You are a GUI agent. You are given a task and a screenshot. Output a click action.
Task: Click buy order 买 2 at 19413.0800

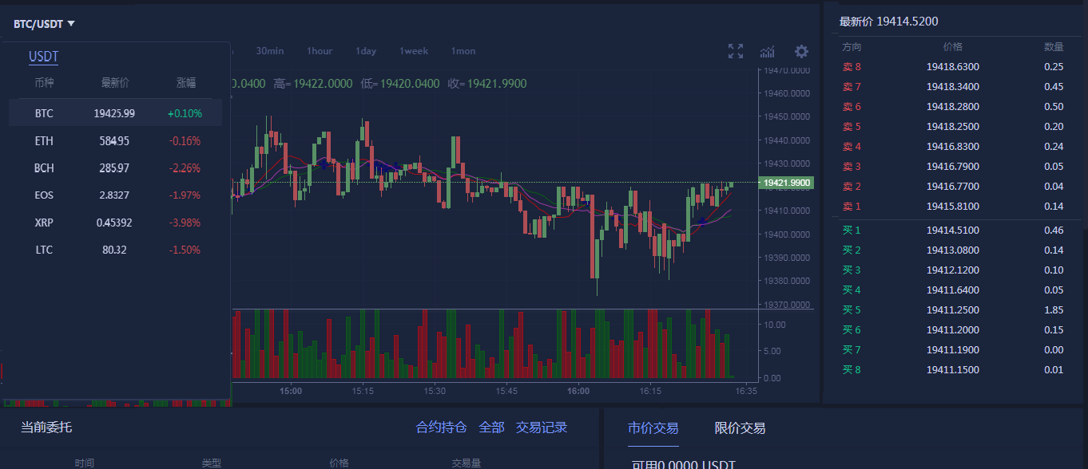953,250
